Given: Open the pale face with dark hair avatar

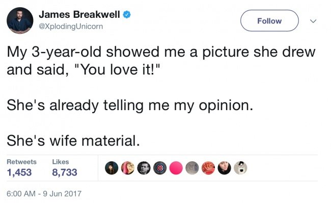Looking at the screenshot, I should coord(224,168).
